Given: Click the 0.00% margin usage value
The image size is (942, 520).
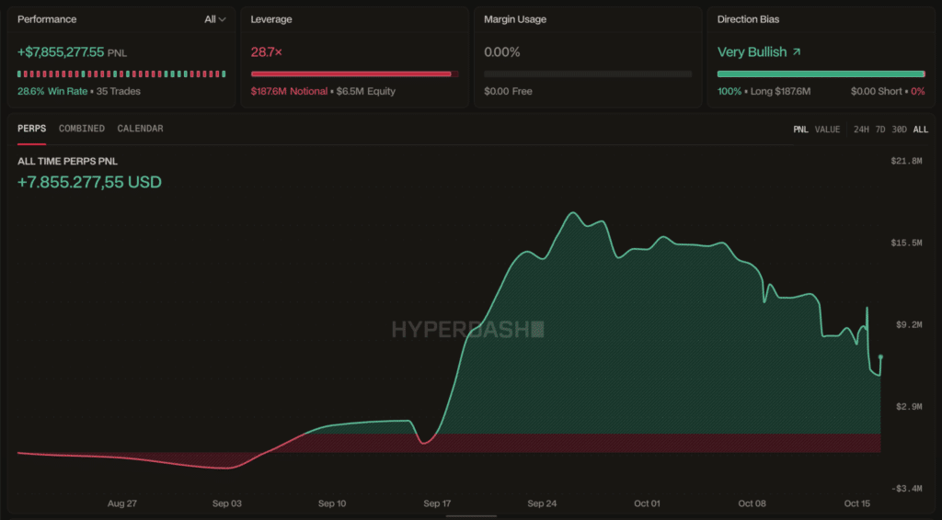Looking at the screenshot, I should (502, 52).
